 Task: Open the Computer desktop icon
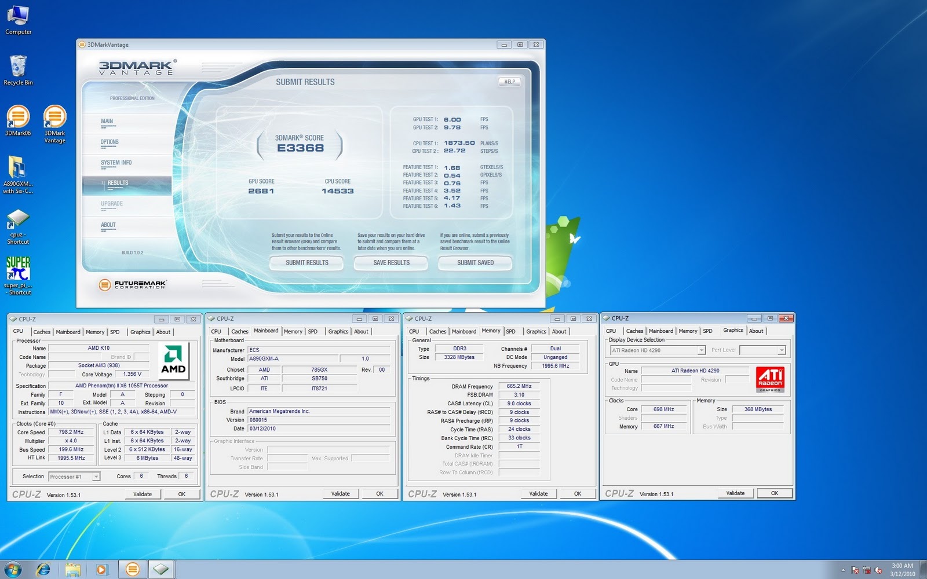pos(18,19)
